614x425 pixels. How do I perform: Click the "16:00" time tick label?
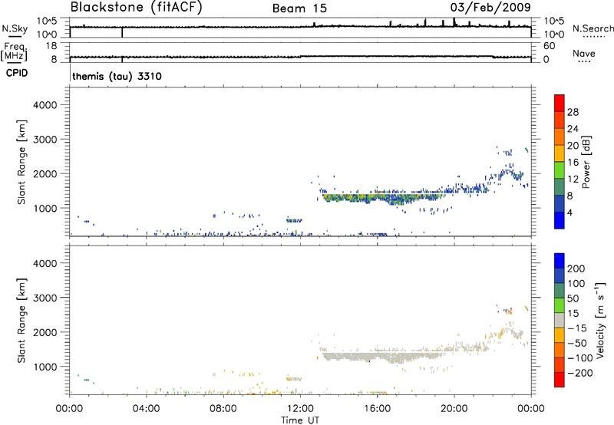(x=377, y=409)
